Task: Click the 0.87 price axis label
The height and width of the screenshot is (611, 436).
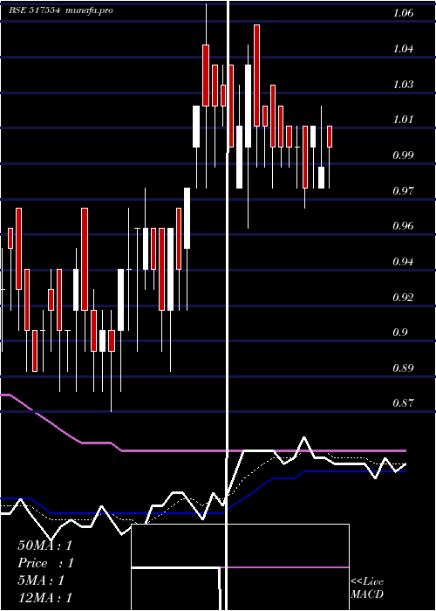Action: tap(403, 403)
